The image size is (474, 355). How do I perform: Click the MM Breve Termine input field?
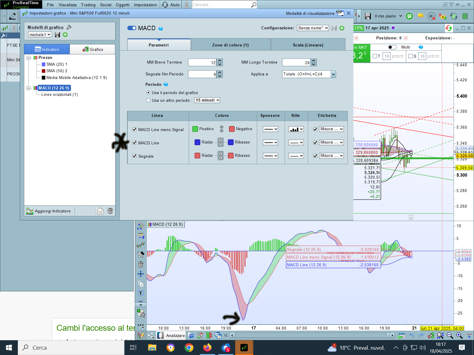(202, 62)
